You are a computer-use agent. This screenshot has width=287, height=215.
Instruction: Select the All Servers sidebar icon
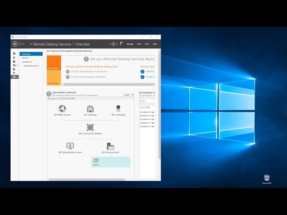(14, 61)
